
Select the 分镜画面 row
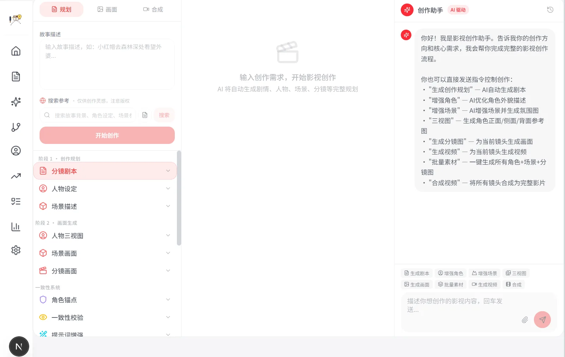tap(105, 271)
